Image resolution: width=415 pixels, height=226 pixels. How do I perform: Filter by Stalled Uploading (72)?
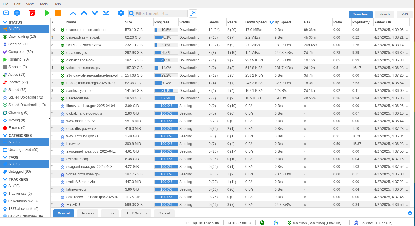click(x=25, y=97)
